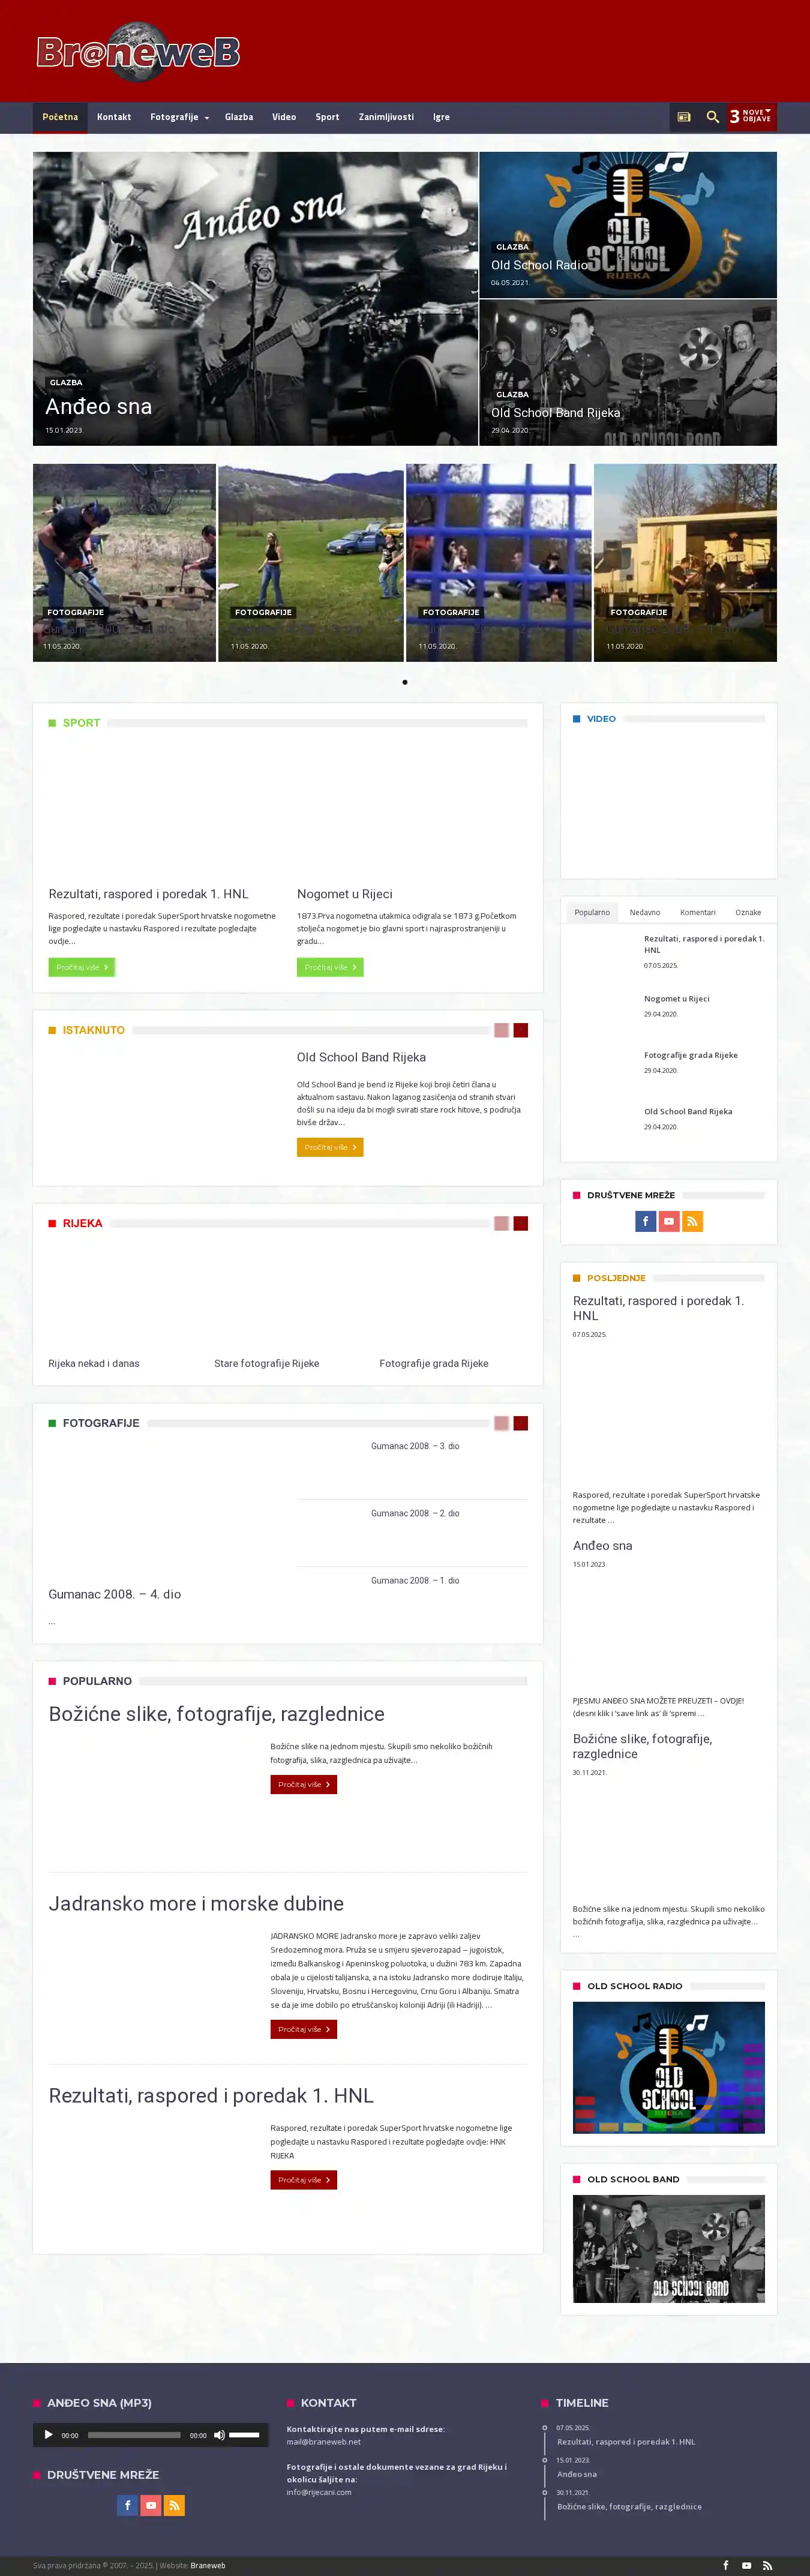Adjust the audio player volume slider

pos(244,2435)
